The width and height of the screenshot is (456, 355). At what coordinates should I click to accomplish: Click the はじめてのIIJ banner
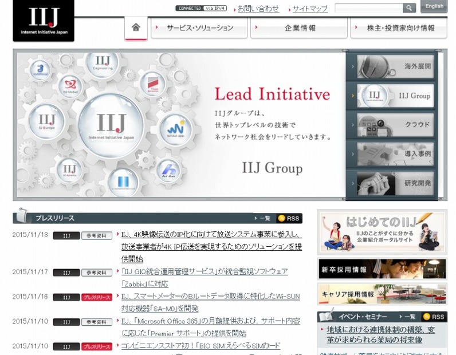(382, 232)
